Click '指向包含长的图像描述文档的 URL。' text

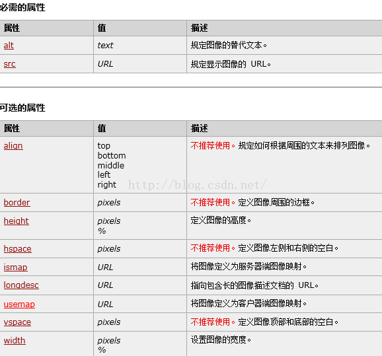coord(254,285)
